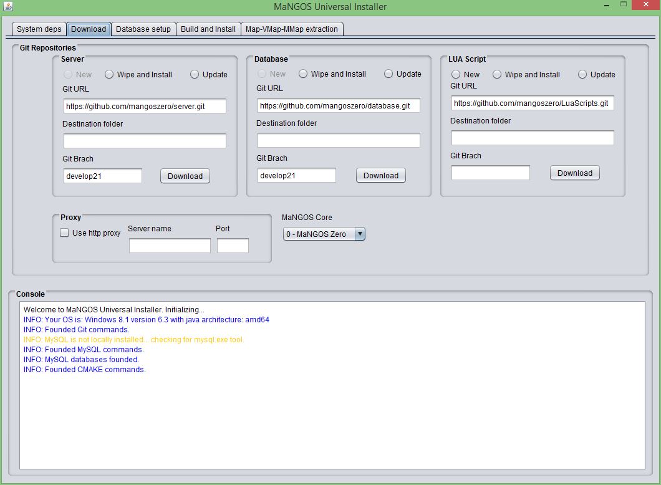This screenshot has height=485, width=661.
Task: Maximize the MaNGOS Universal Installer window
Action: coord(624,4)
